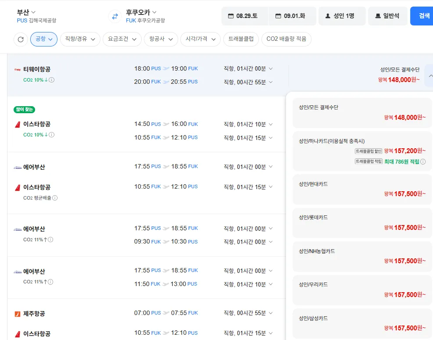The image size is (433, 340).
Task: Open the 요금조건 filter dropdown
Action: [122, 39]
